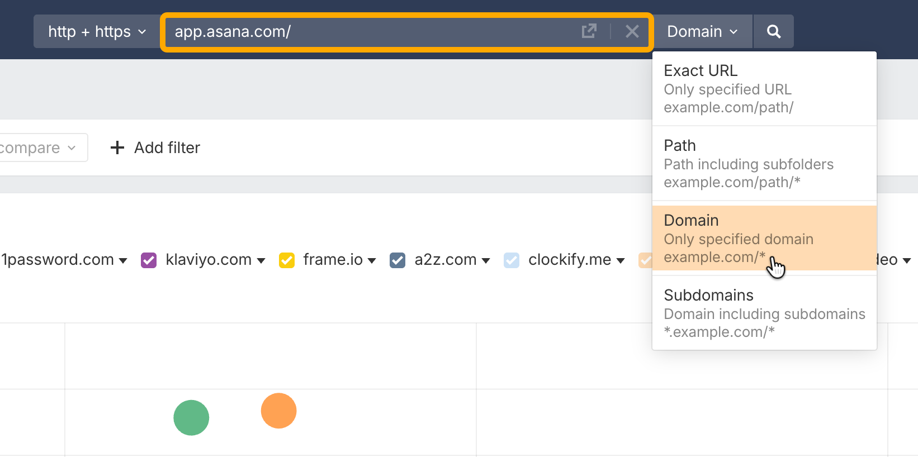Click Add filter
Image resolution: width=918 pixels, height=457 pixels.
pyautogui.click(x=155, y=147)
